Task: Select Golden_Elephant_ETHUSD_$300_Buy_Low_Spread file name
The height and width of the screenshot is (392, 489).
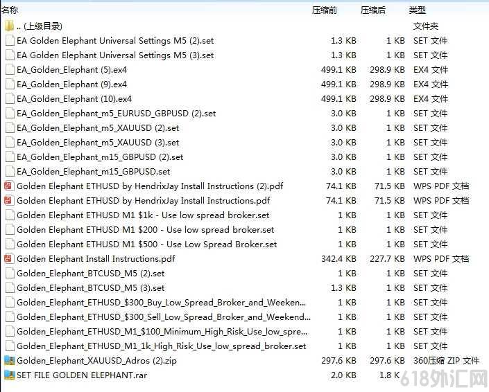Action: pos(162,303)
